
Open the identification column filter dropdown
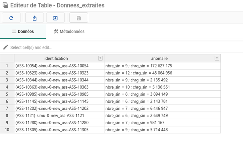pyautogui.click(x=100, y=58)
